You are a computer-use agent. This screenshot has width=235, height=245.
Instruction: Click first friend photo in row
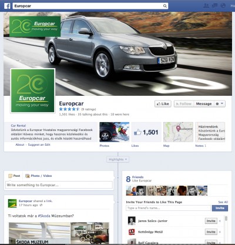(x=131, y=190)
